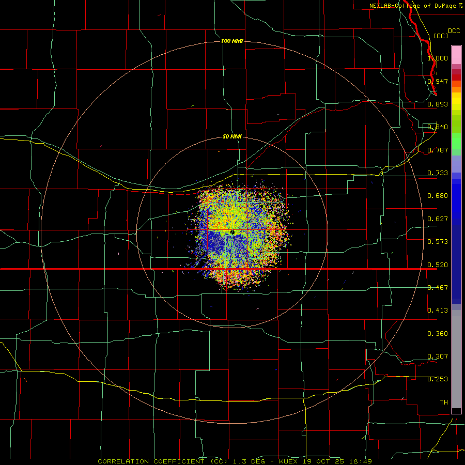This screenshot has height=465, width=465.
Task: Click the [CC] units label
Action: [x=440, y=36]
